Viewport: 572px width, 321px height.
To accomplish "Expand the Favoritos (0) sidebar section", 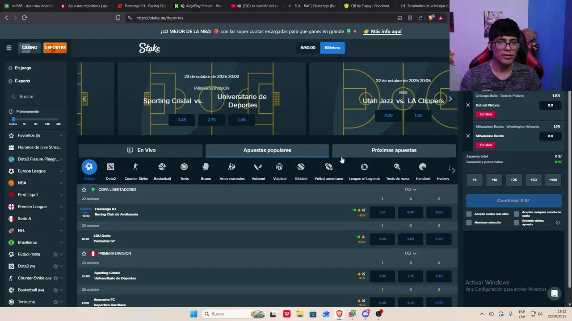I will point(61,136).
